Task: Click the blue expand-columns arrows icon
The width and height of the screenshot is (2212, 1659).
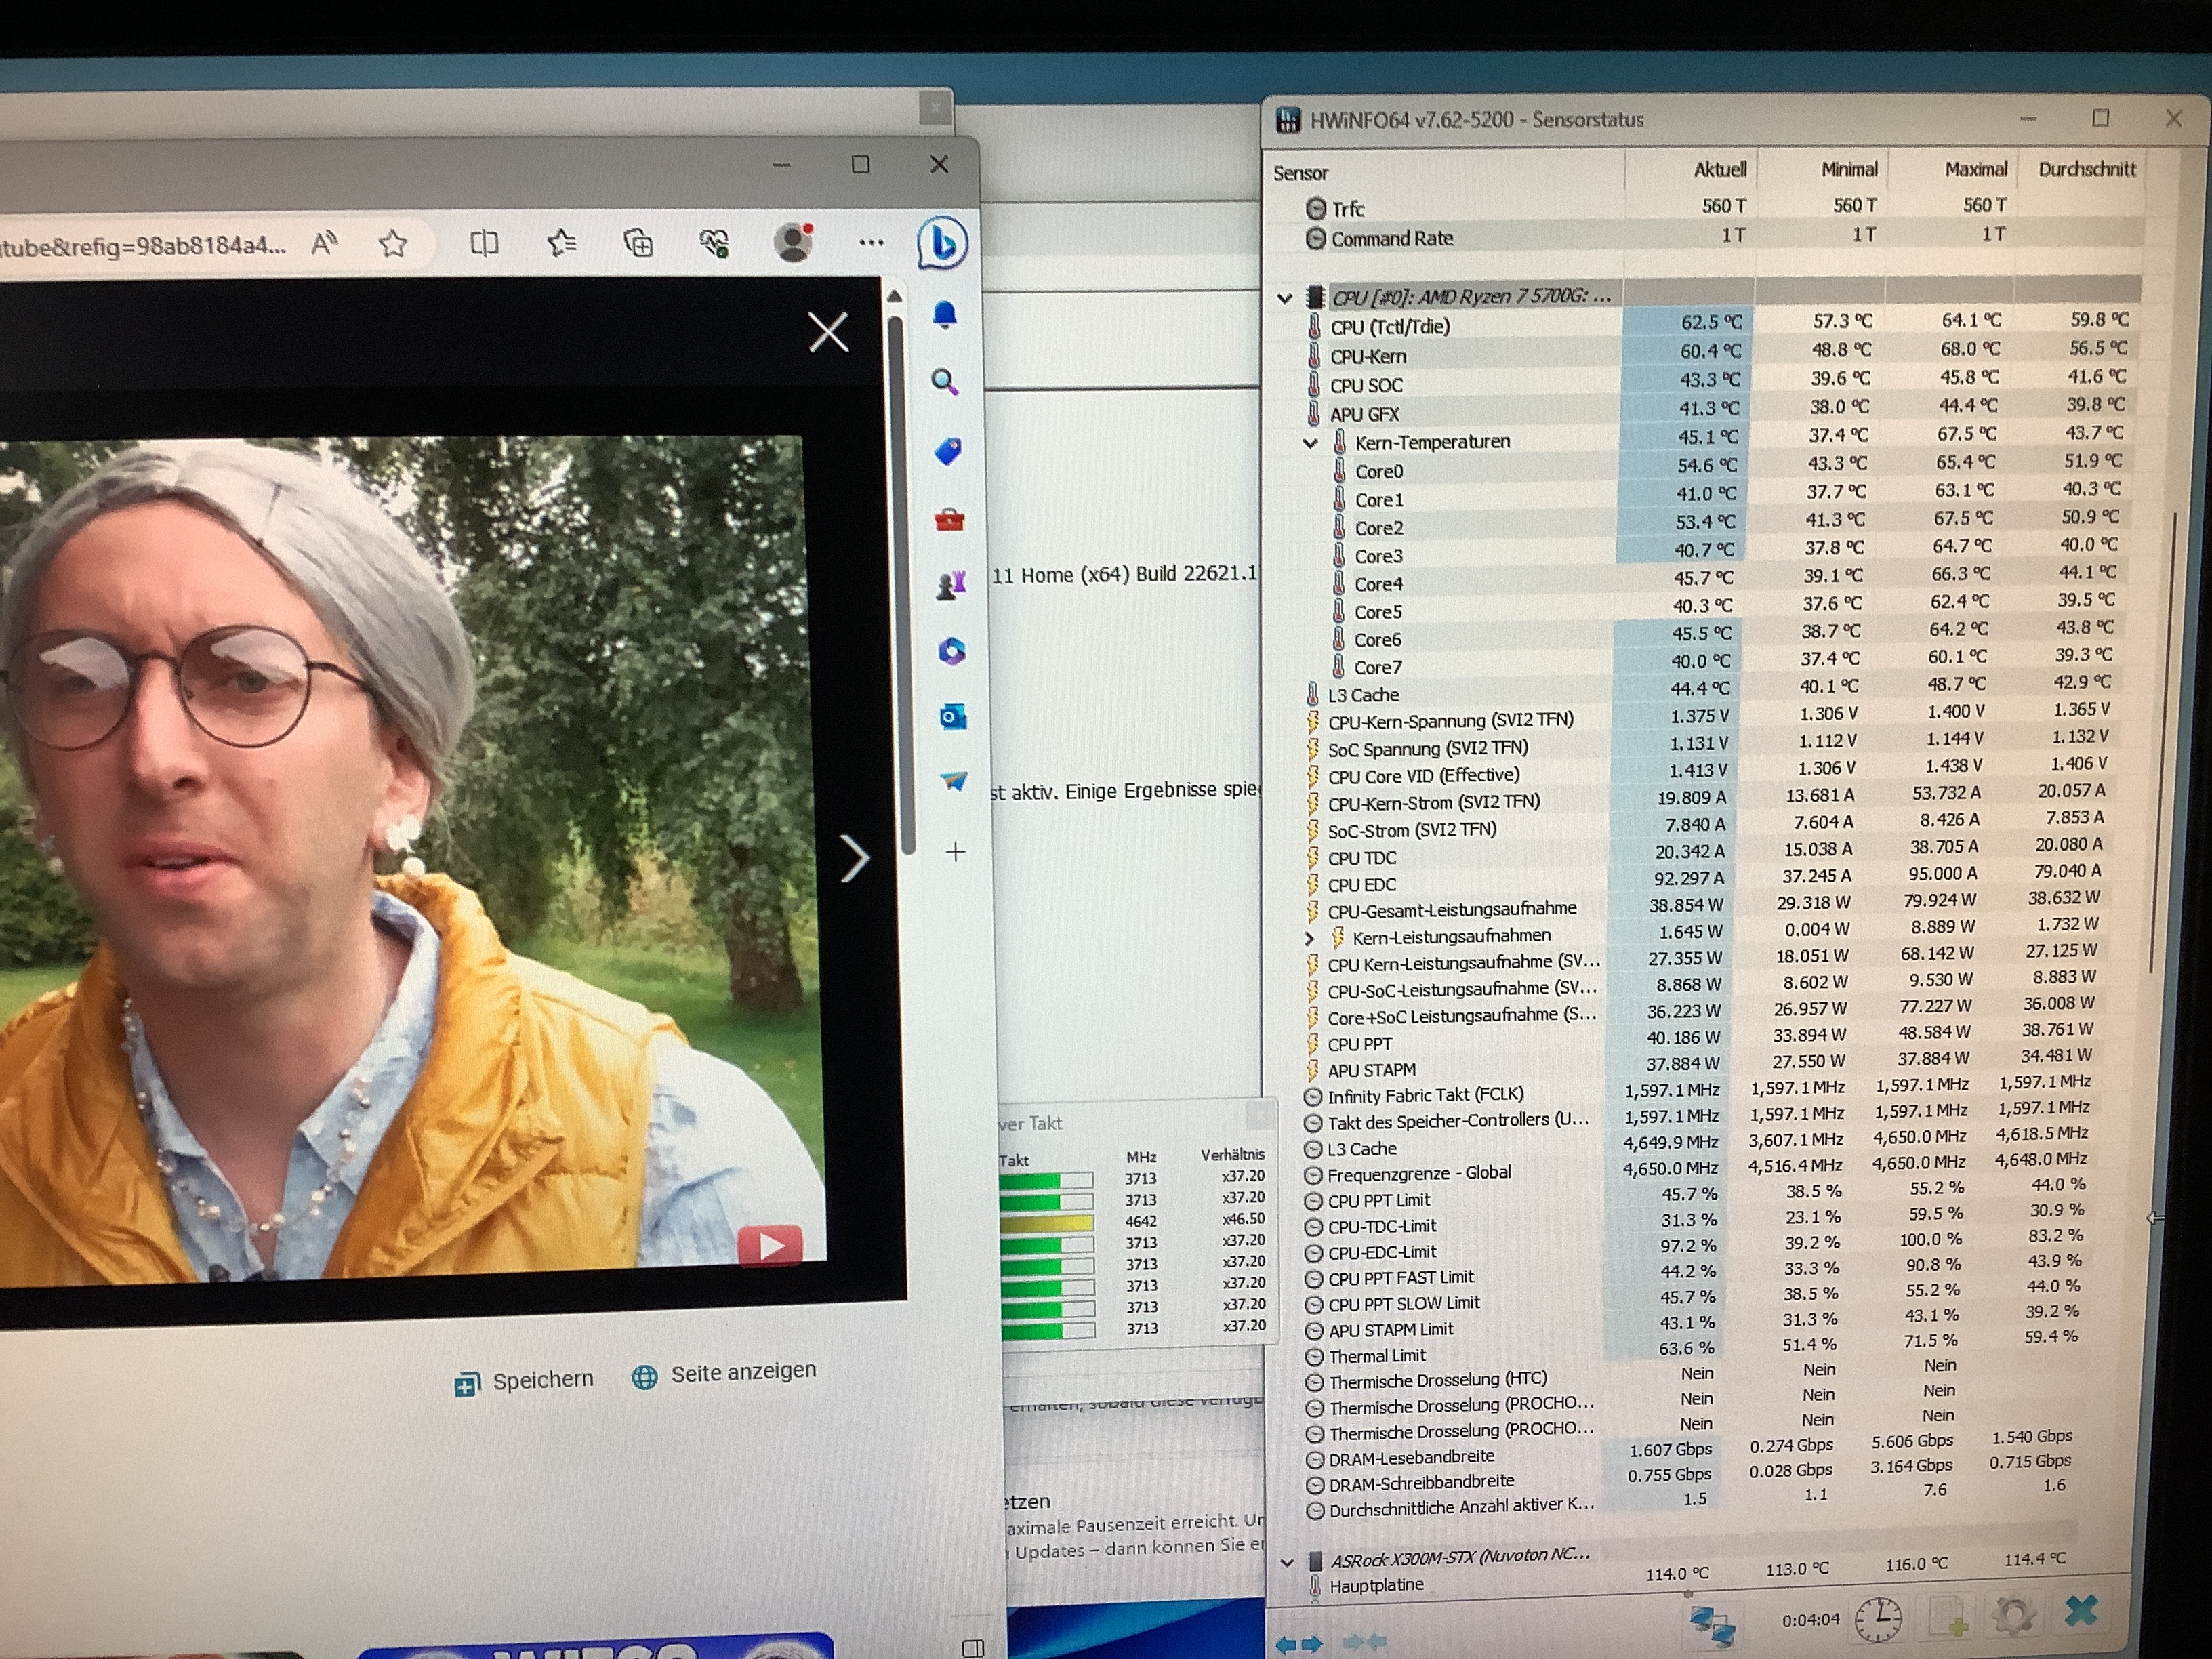Action: pyautogui.click(x=1299, y=1643)
